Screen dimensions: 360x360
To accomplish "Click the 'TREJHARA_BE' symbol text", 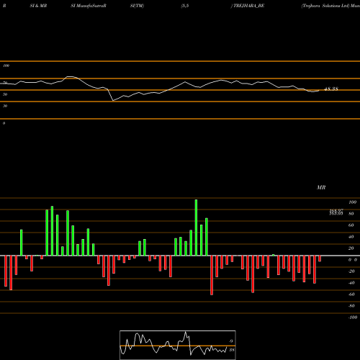I will click(249, 6).
